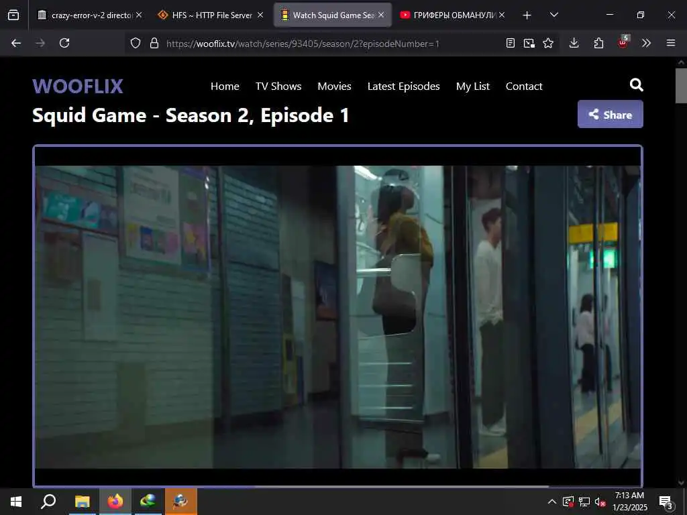Click the browser forward arrow

click(x=40, y=43)
